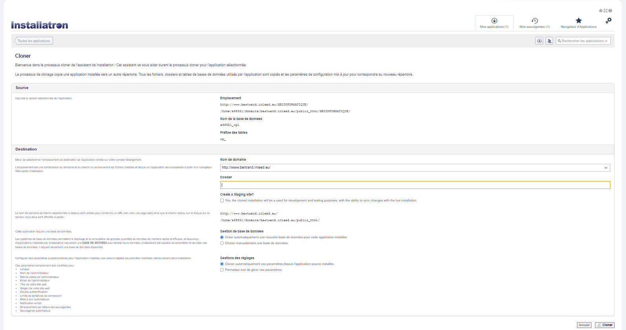
Task: Click the users icon button beside search
Action: point(549,41)
